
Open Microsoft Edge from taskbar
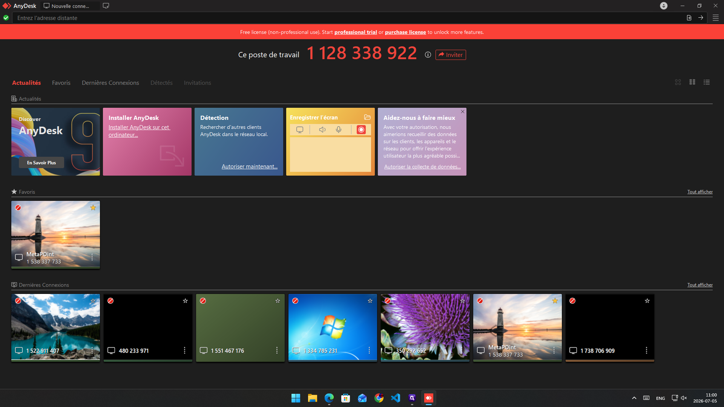pos(329,398)
